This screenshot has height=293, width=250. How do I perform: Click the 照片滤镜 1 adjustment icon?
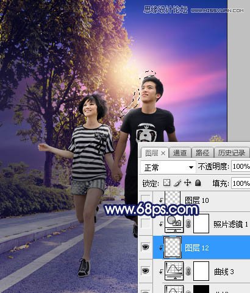click(x=174, y=224)
